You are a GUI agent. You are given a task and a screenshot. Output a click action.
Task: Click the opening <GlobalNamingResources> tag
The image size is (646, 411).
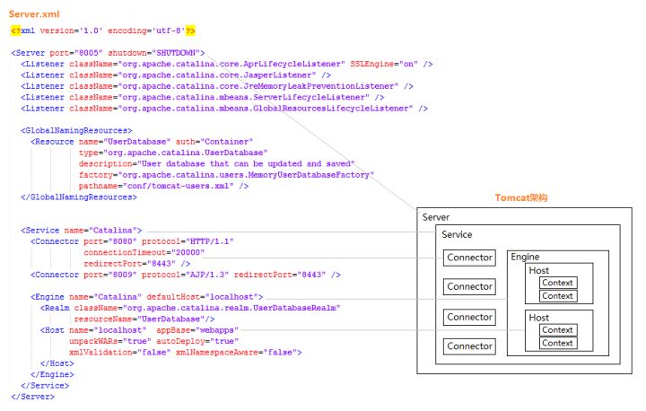(76, 131)
